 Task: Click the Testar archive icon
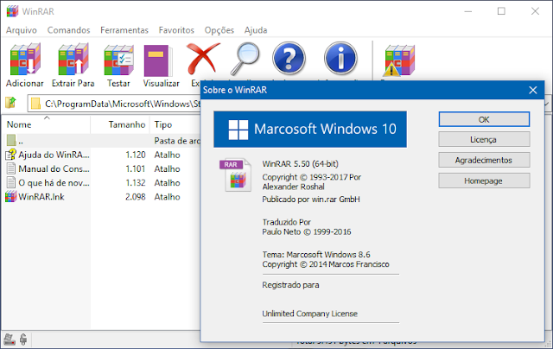click(118, 60)
